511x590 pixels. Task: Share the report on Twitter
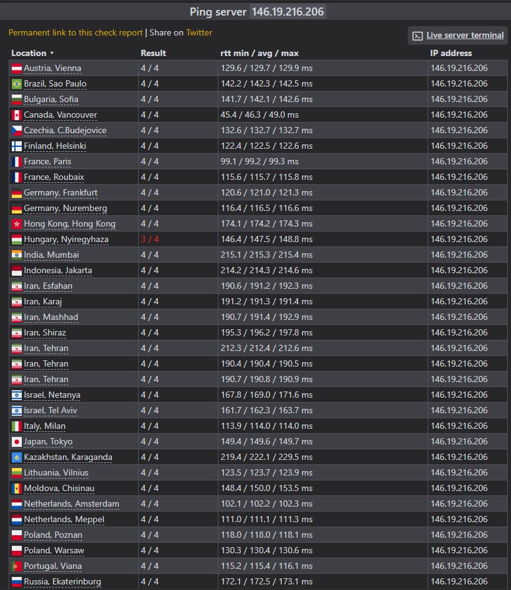coord(199,33)
